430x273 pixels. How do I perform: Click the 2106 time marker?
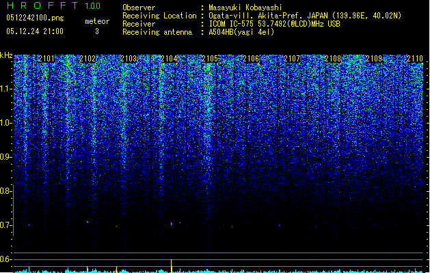tap(251, 58)
